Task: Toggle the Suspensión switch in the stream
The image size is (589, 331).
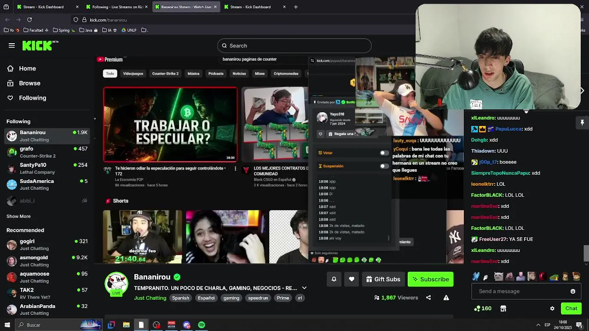Action: (x=384, y=166)
